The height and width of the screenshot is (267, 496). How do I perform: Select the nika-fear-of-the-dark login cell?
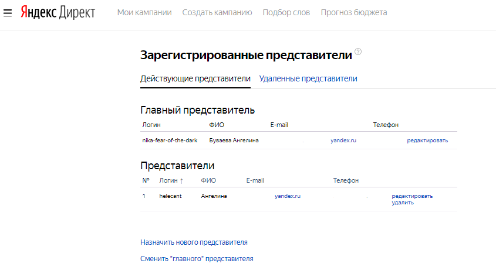(170, 141)
